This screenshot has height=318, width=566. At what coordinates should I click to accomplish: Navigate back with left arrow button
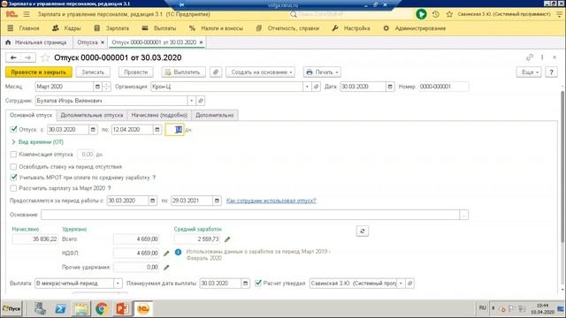point(13,57)
